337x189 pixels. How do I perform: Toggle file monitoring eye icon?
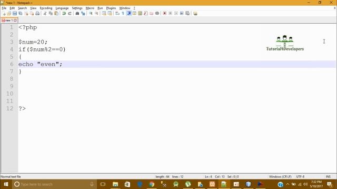click(x=157, y=14)
